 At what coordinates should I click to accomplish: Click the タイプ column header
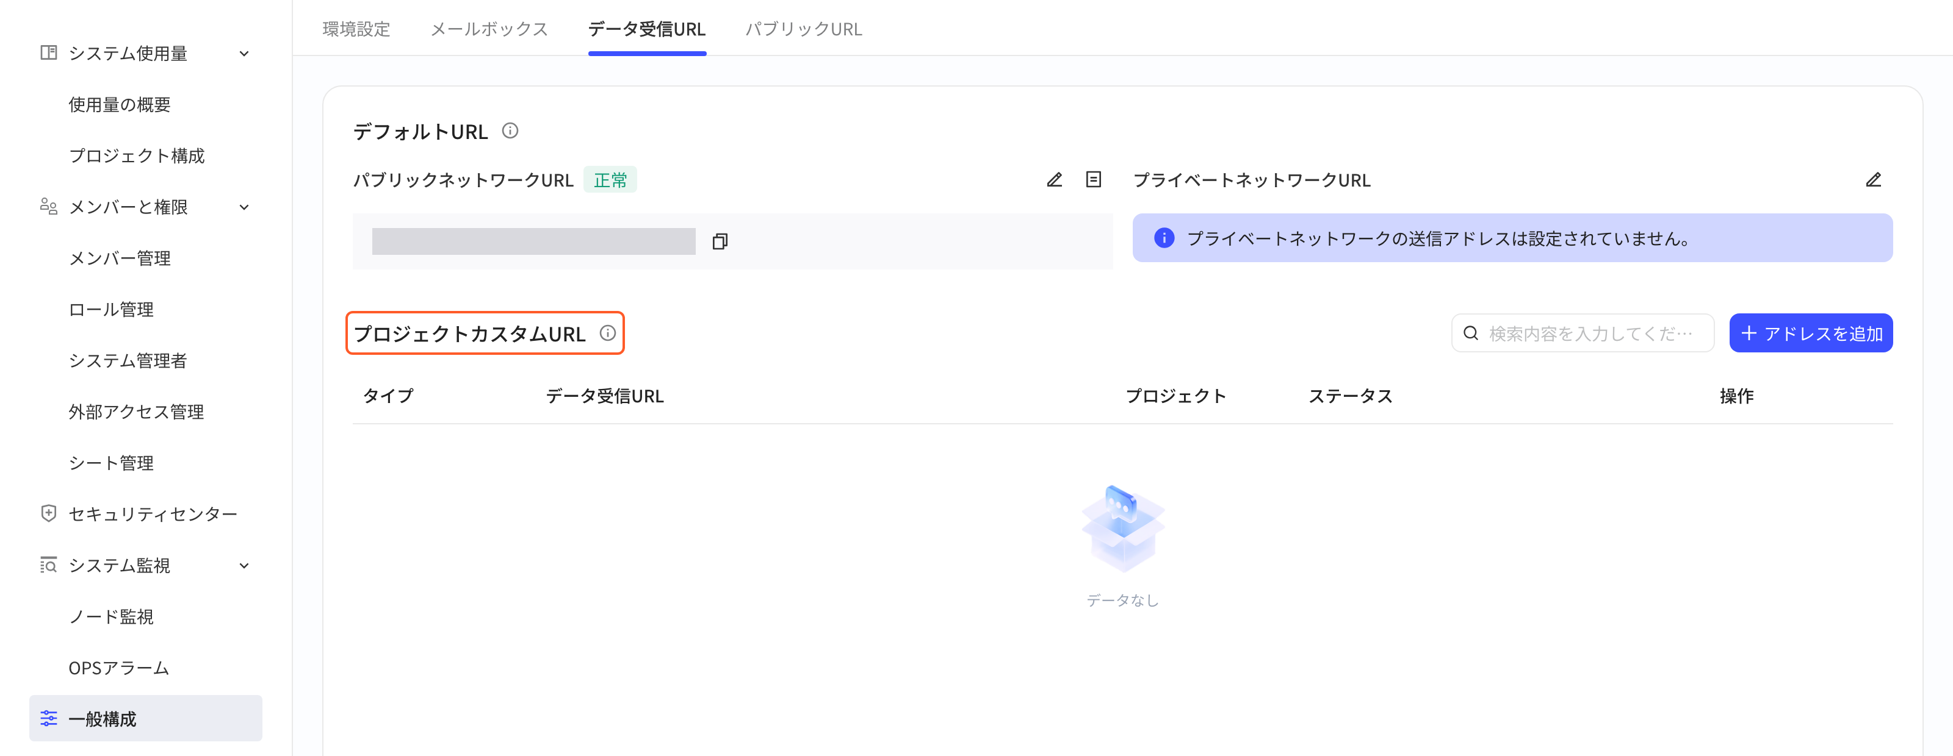(x=388, y=396)
